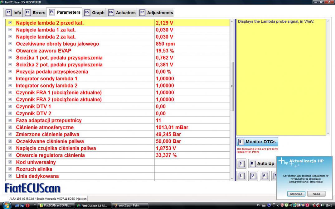Click the Monitor DTCs button
Image resolution: width=335 pixels, height=209 pixels.
click(x=257, y=142)
